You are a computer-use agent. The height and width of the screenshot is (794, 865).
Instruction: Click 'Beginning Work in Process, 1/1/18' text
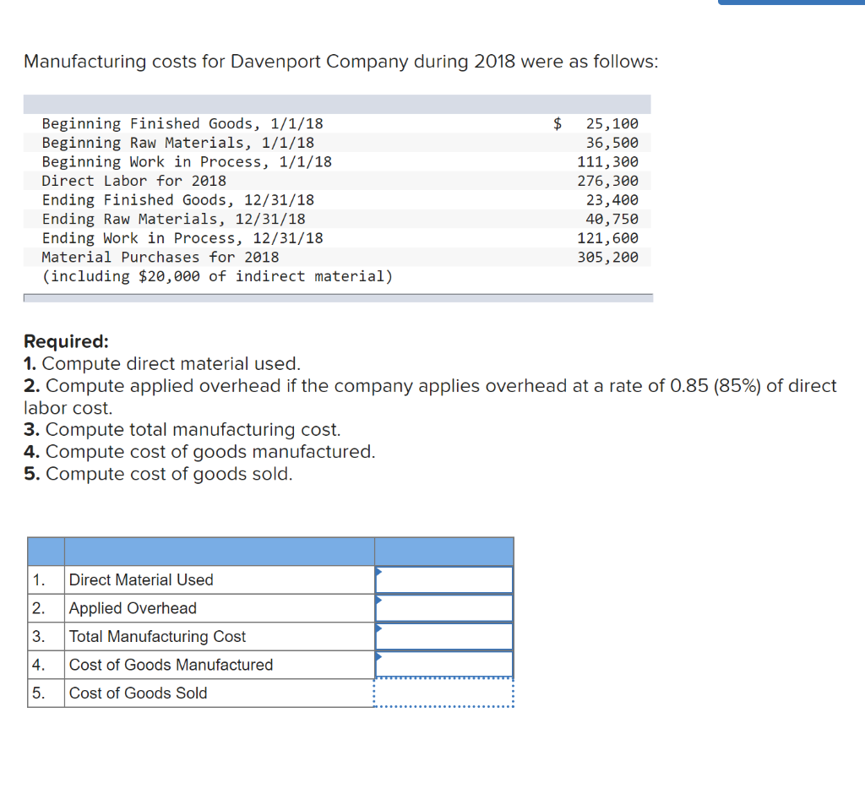click(x=187, y=161)
